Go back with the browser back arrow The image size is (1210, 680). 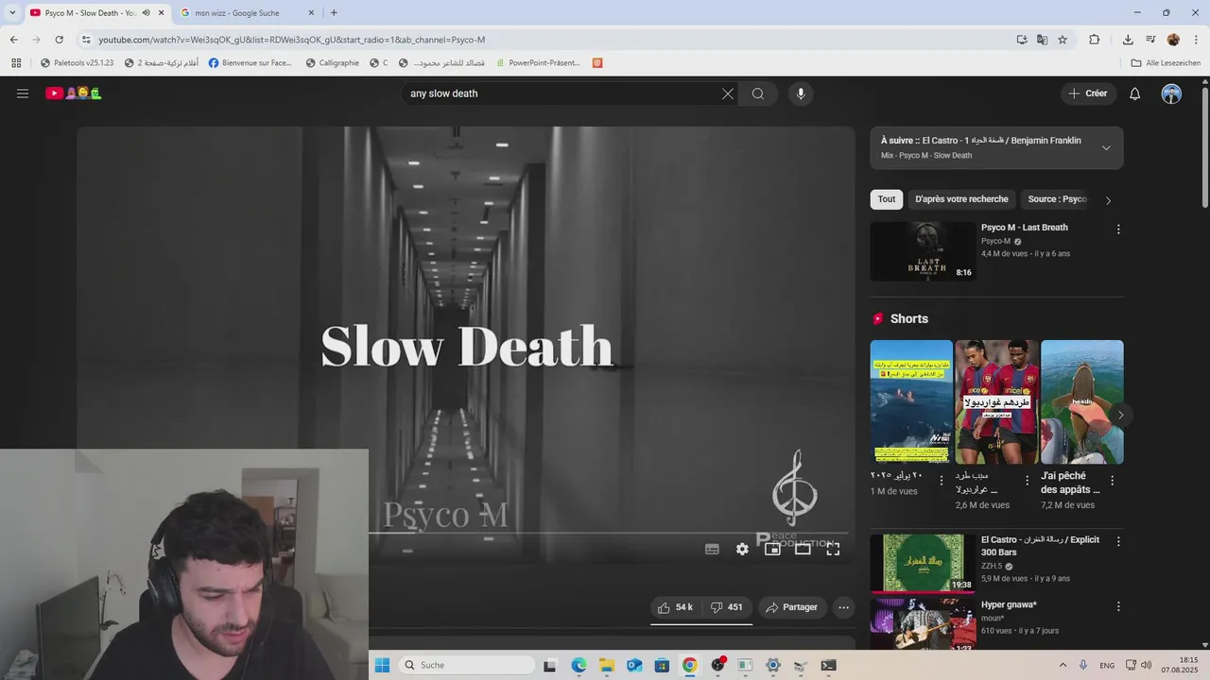tap(13, 40)
